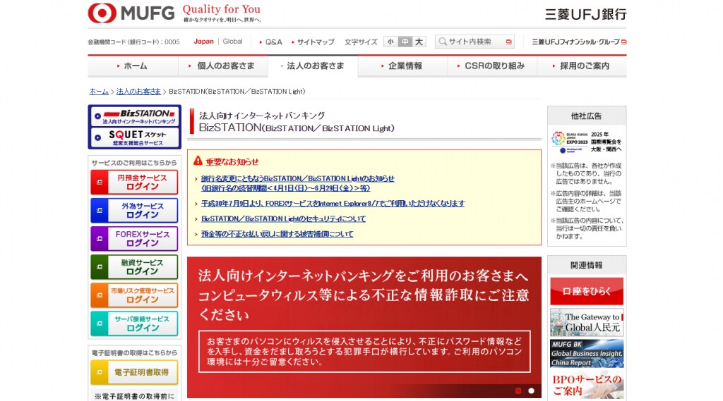Open the 法人のお客さま tab
The image size is (723, 401).
pos(313,66)
